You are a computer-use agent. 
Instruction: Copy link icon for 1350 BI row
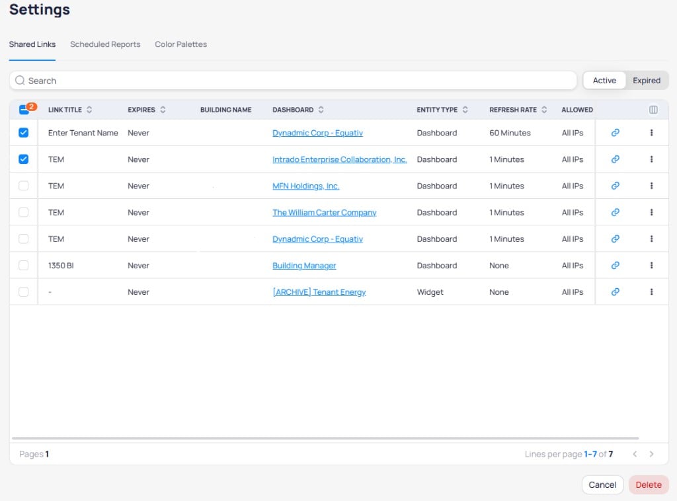616,266
